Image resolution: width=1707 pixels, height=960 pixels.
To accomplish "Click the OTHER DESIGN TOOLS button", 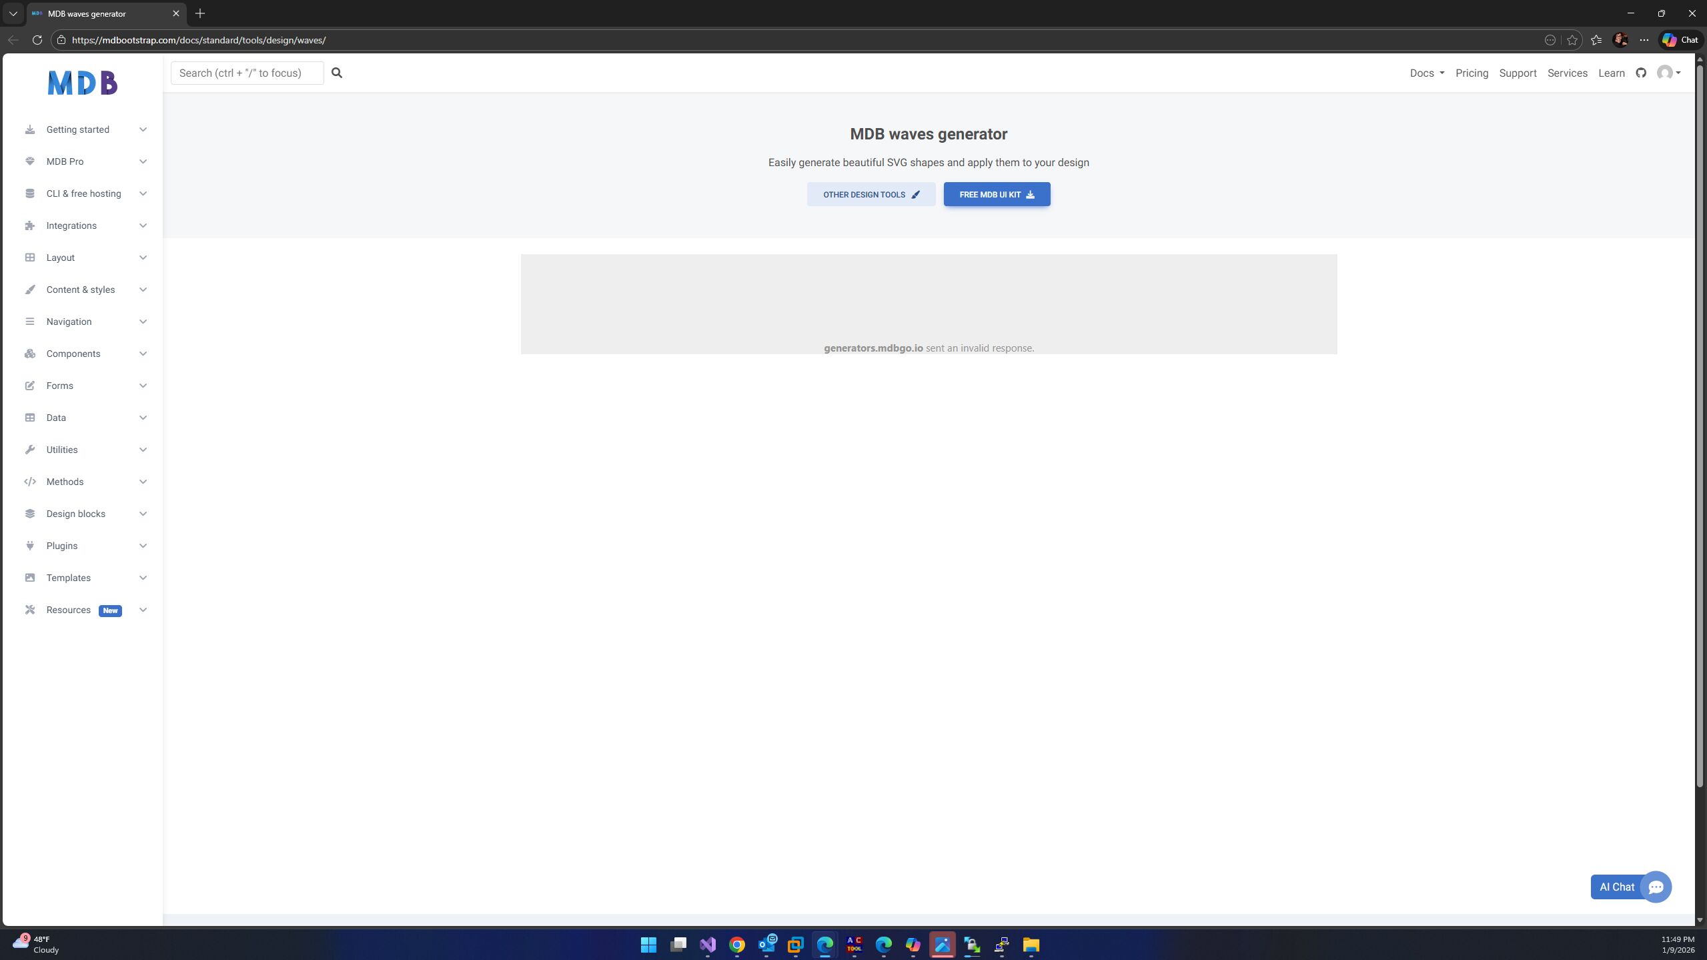I will [x=870, y=194].
